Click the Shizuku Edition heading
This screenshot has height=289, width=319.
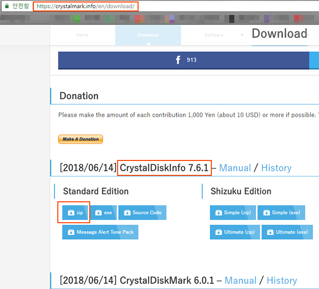coord(241,191)
